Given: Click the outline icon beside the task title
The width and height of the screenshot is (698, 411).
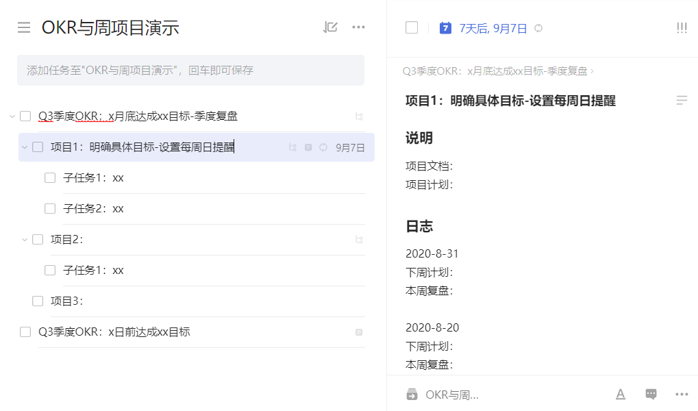Looking at the screenshot, I should (x=681, y=101).
